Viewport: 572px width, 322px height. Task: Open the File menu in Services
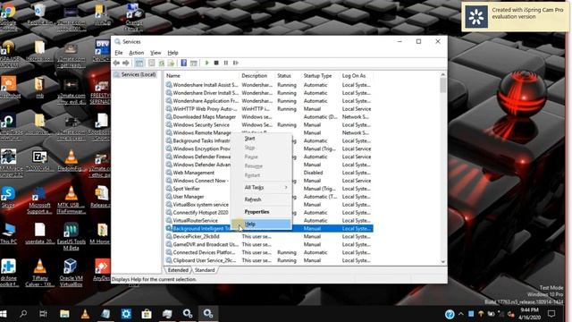click(x=119, y=53)
